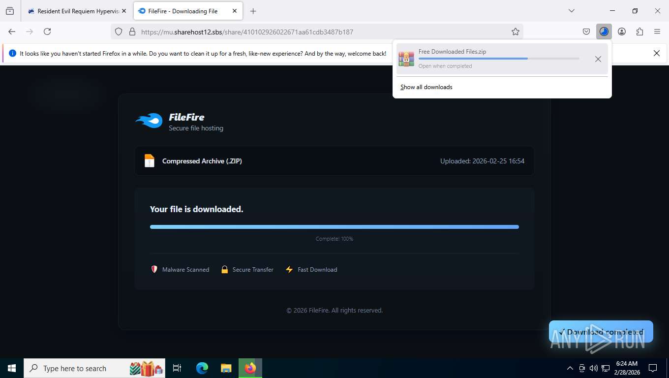Close the FileFire tab
Viewport: 669px width, 378px height.
coord(235,11)
